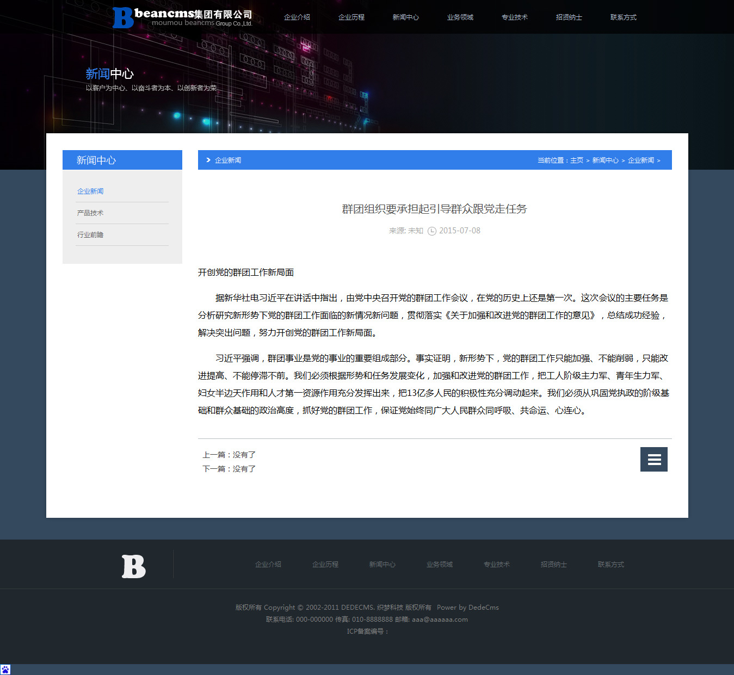Click the beancms logo in header
Screen dimensions: 734x675
tap(182, 17)
